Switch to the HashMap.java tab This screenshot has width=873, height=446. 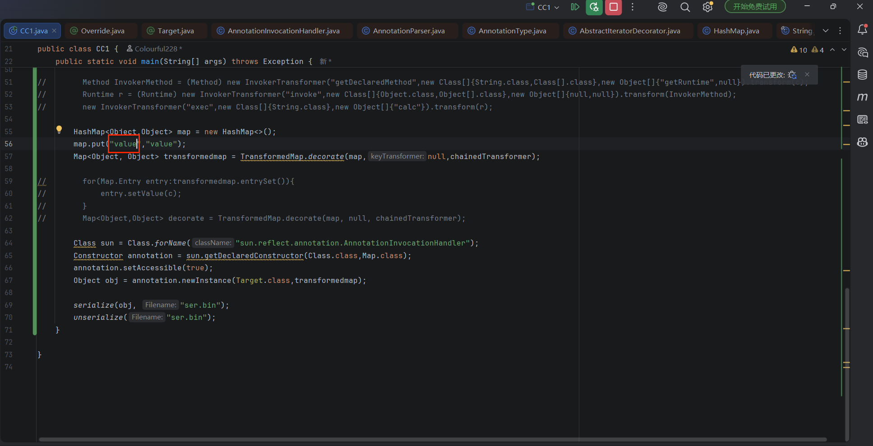[735, 31]
